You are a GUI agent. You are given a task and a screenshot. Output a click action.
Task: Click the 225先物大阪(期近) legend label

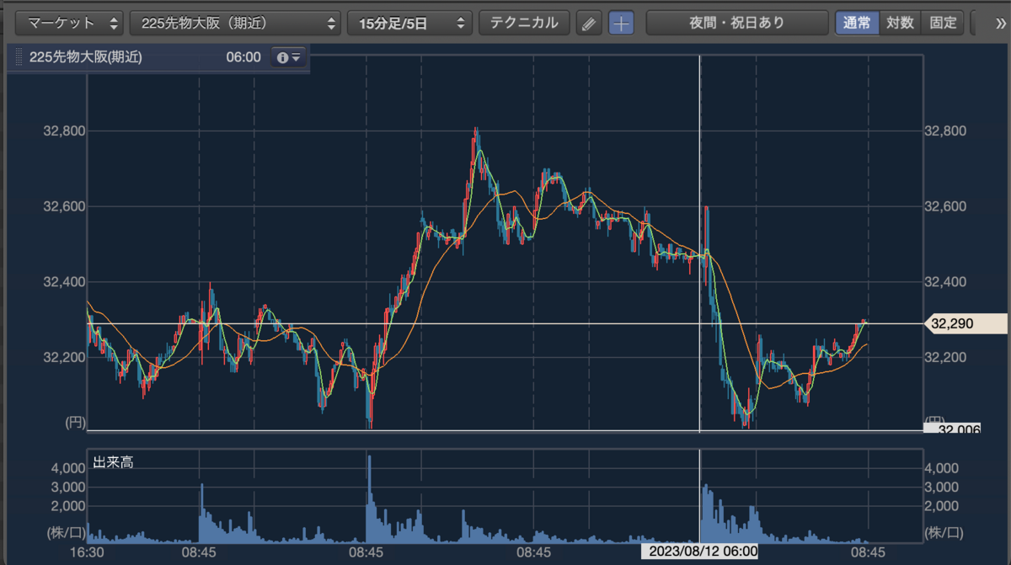click(x=85, y=57)
